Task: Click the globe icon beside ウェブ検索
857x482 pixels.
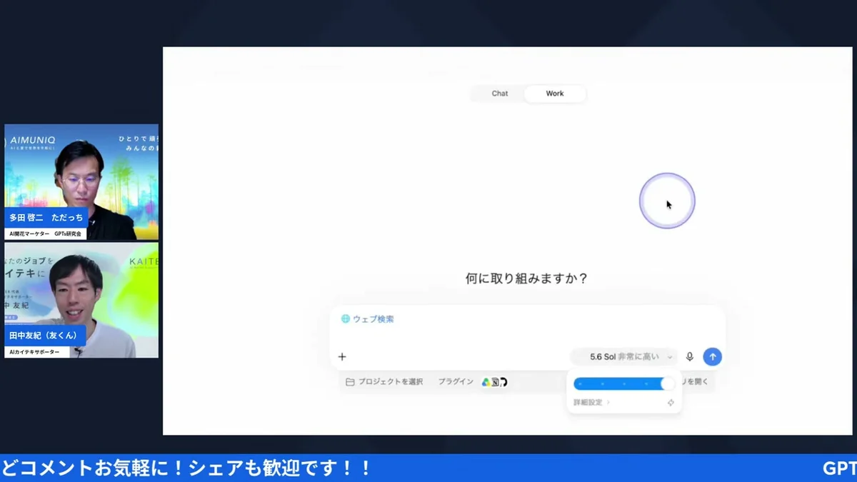Action: (346, 319)
